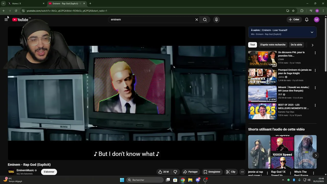The width and height of the screenshot is (327, 184).
Task: Open Microsoft Store from taskbar
Action: [x=175, y=180]
